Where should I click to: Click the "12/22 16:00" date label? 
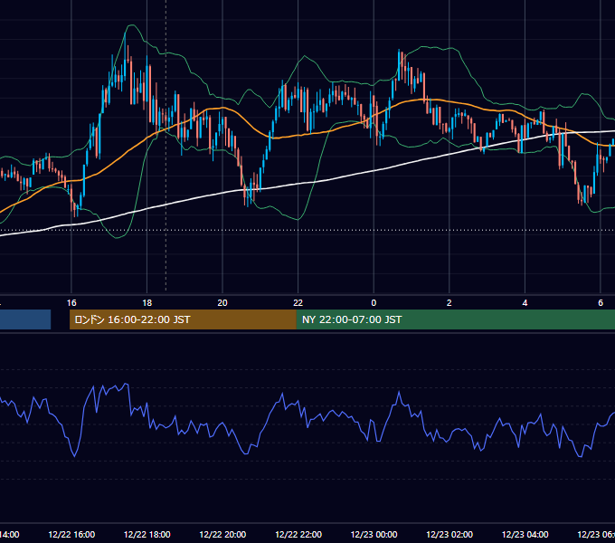pyautogui.click(x=71, y=534)
